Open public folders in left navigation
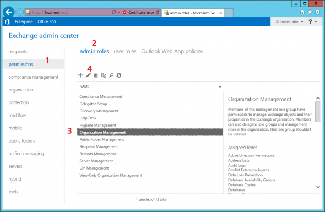Screen dimensions: 325x212 pos(21,141)
